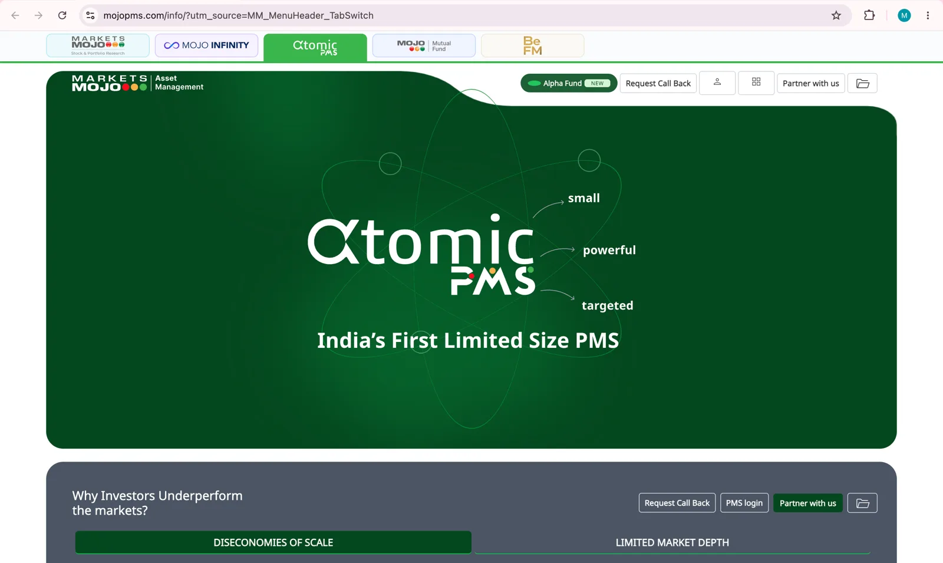Screen dimensions: 943x563
Task: Select the Limited Market Depth tab
Action: (672, 542)
